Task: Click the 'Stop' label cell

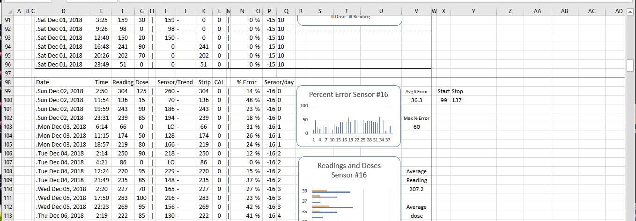Action: coord(457,91)
